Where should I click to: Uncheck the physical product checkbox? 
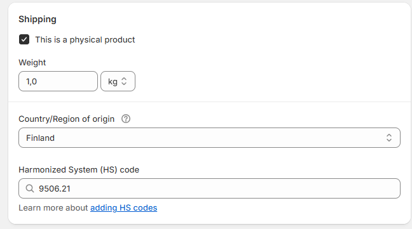tap(24, 39)
